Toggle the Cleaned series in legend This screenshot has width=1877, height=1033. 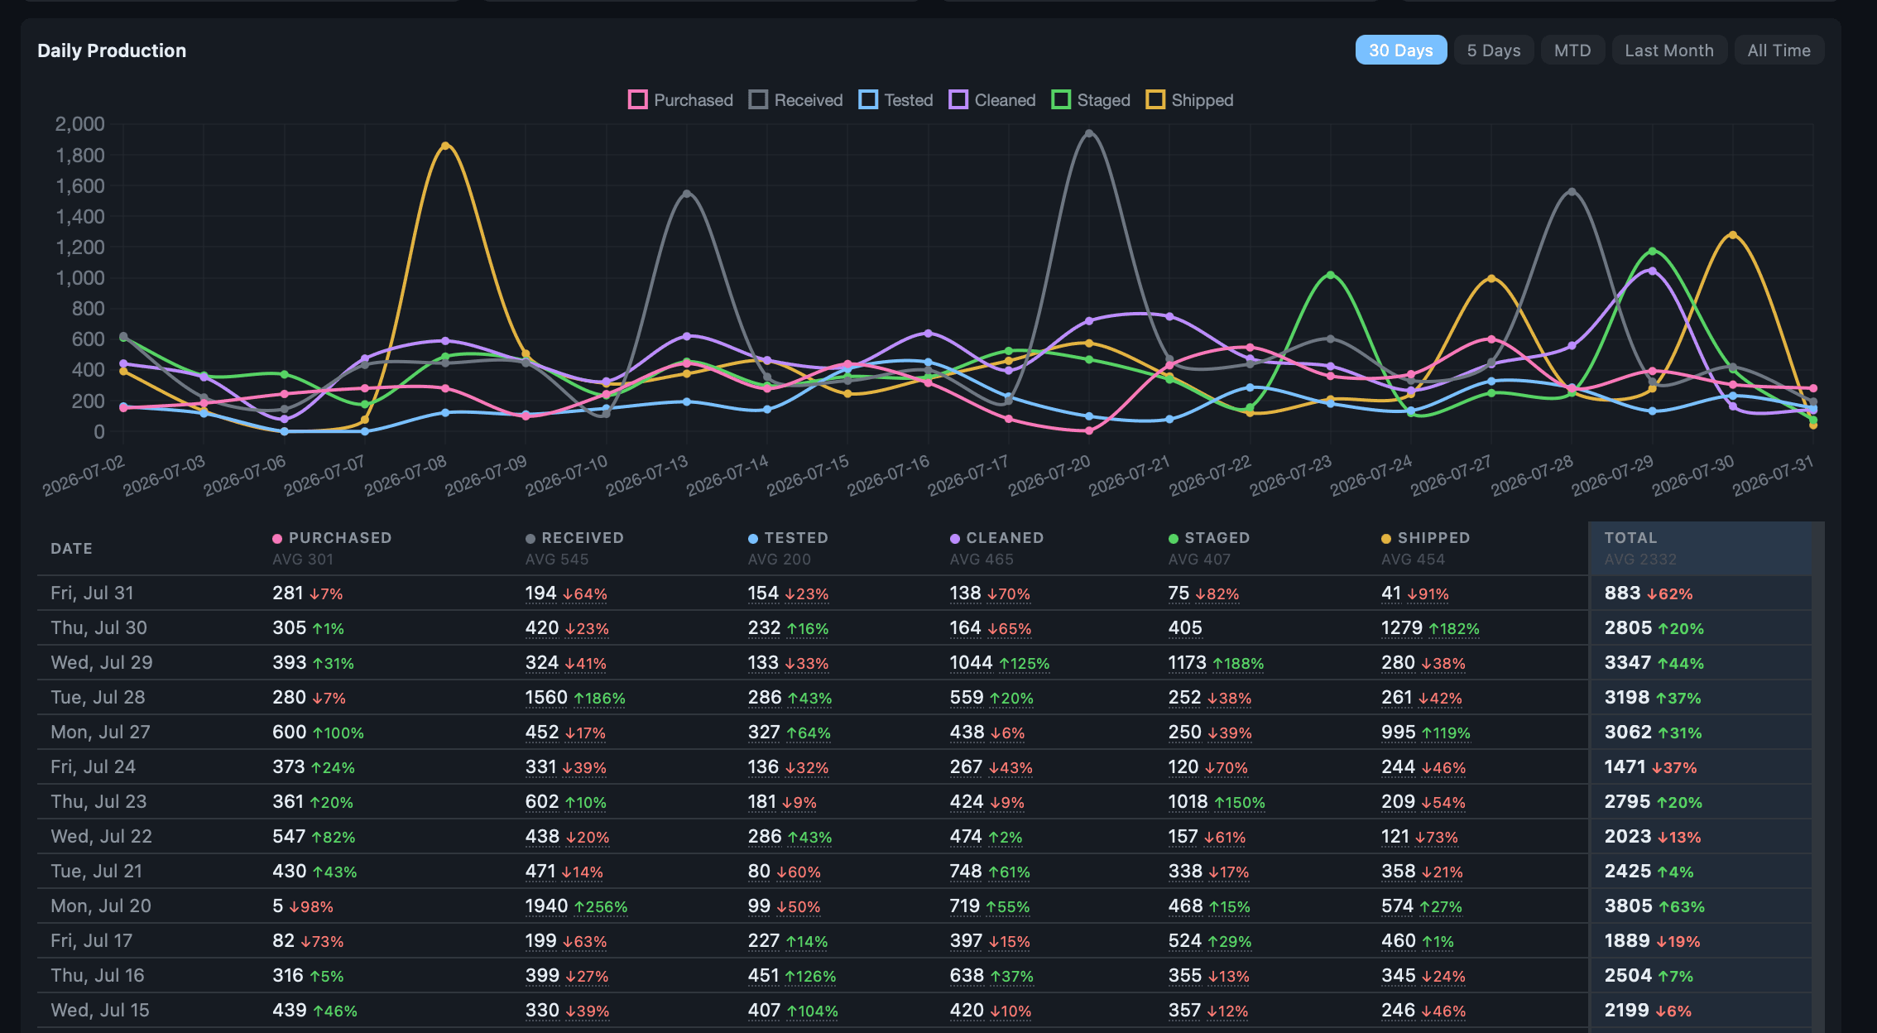pyautogui.click(x=992, y=100)
